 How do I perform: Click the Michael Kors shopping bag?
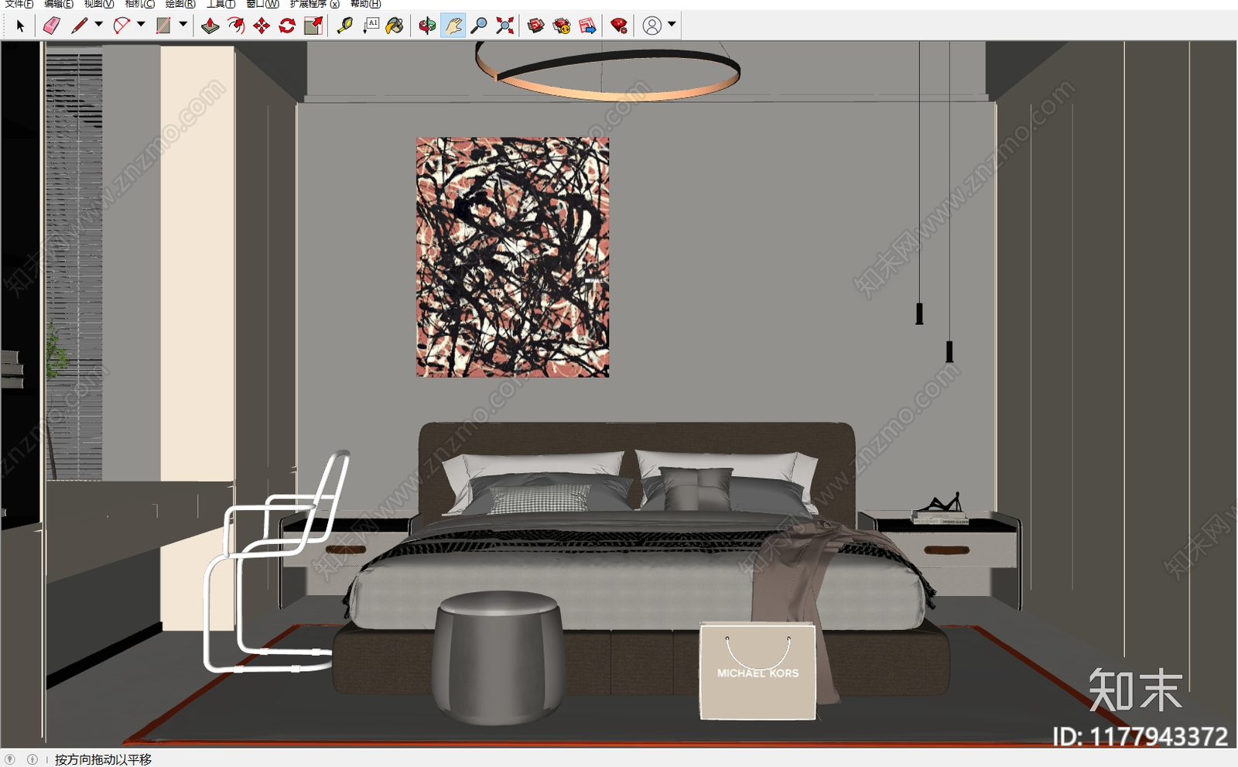(758, 671)
